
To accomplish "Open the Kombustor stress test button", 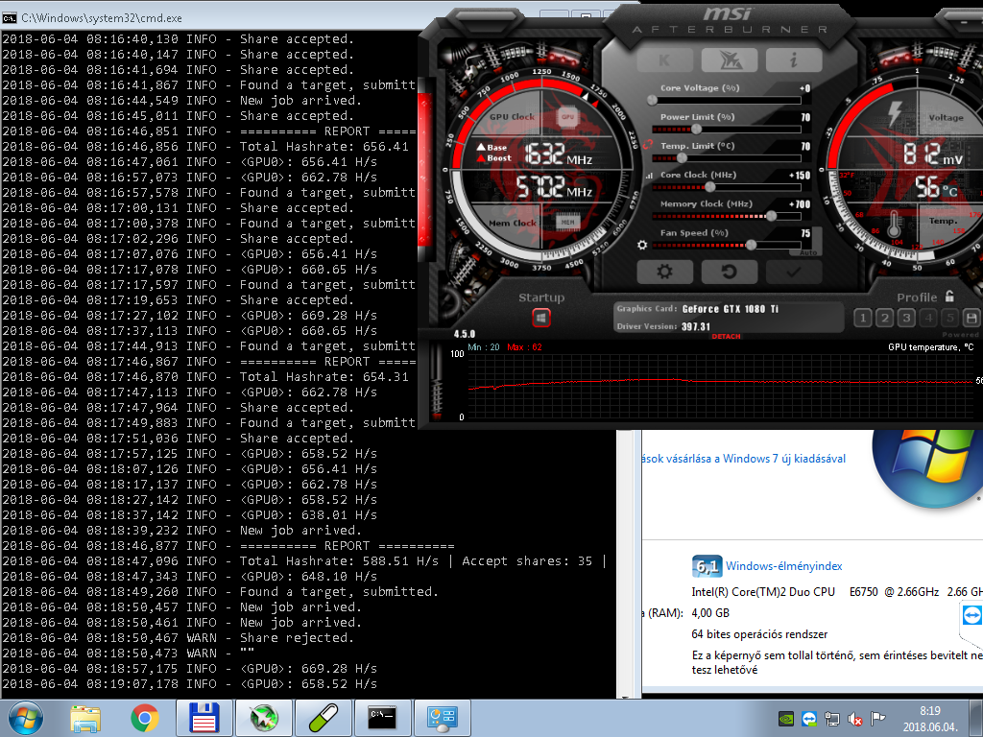I will coord(665,60).
